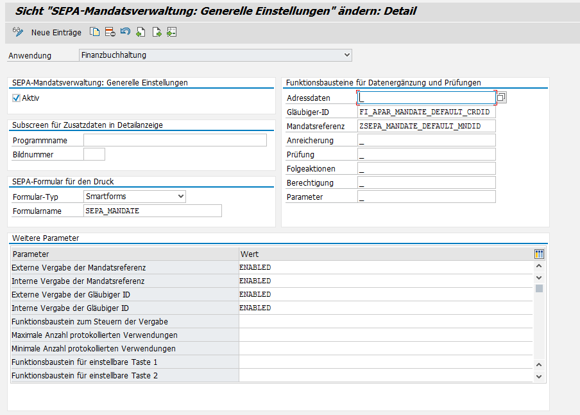Select the Formularname field with SEPA_MANDATE
The image size is (580, 415).
[152, 211]
